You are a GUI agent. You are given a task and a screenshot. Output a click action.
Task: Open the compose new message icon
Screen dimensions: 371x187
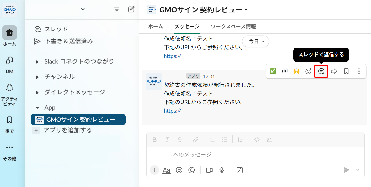[x=131, y=9]
